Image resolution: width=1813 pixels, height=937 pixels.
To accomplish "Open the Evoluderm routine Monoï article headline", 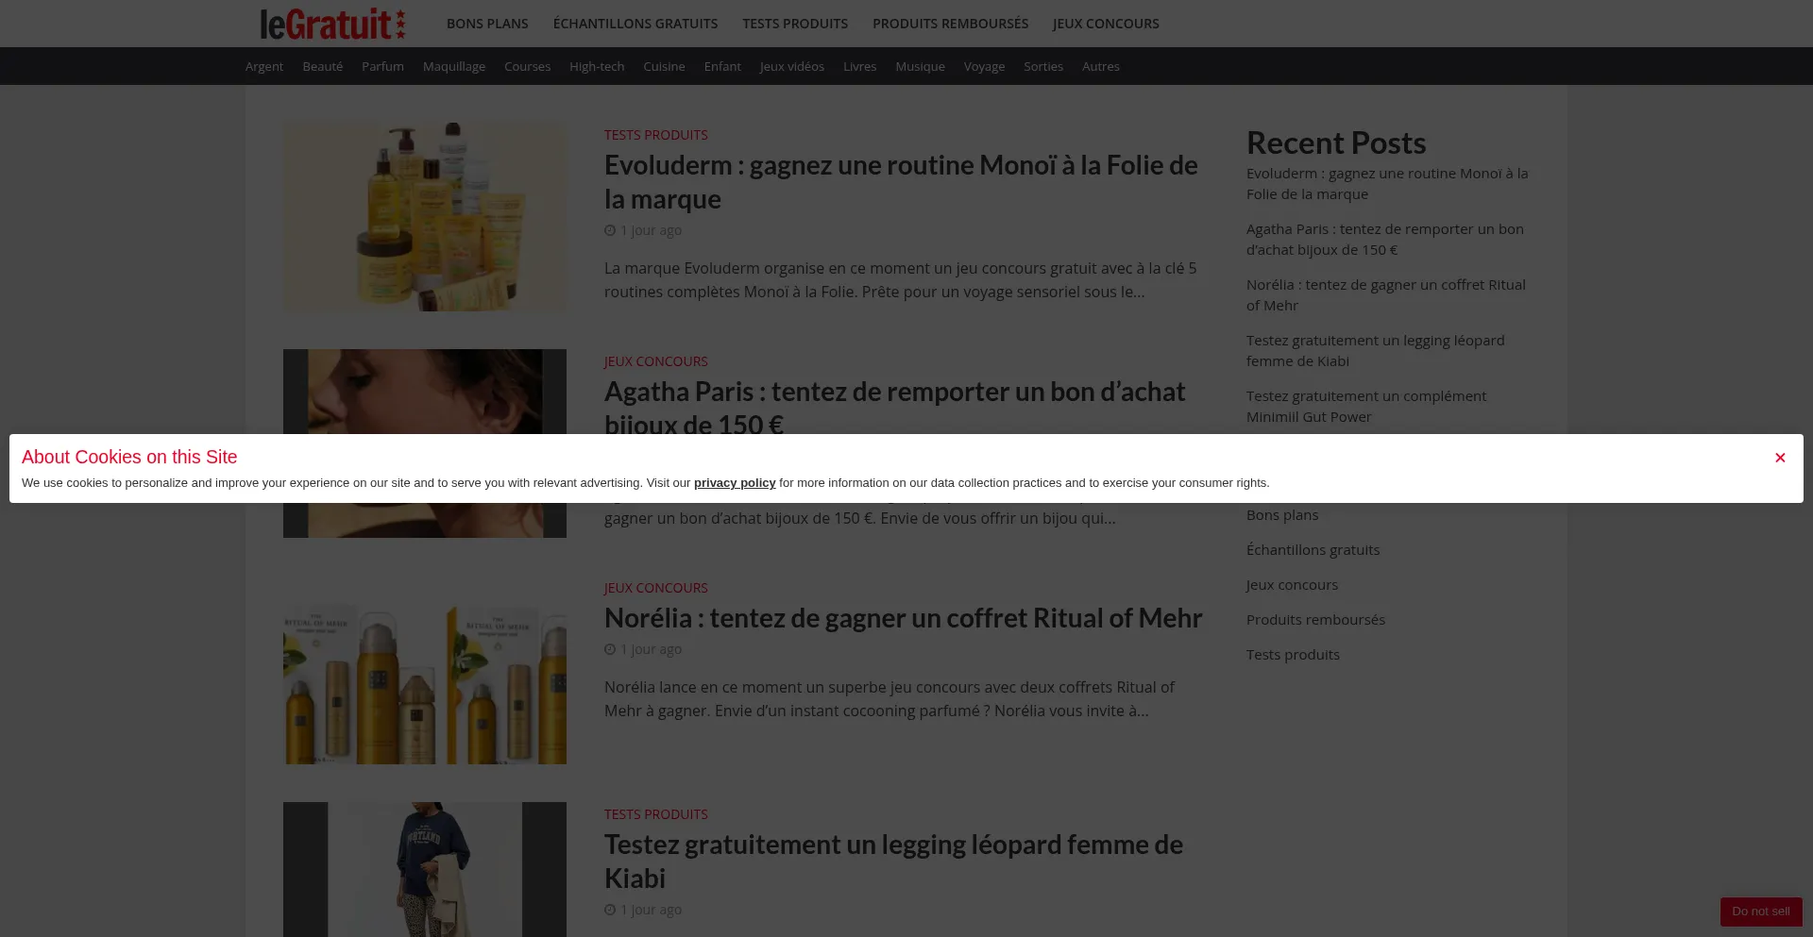I will tap(901, 182).
